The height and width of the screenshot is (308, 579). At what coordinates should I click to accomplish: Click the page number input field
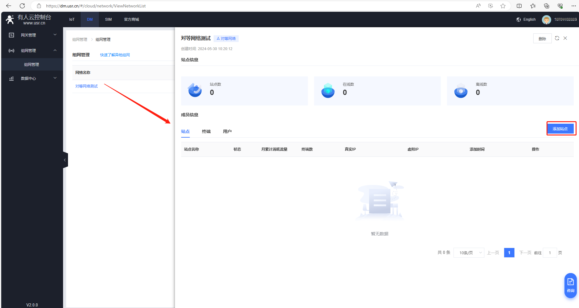coord(550,253)
